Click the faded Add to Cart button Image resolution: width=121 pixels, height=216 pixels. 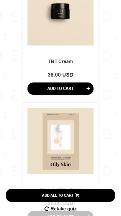click(61, 214)
